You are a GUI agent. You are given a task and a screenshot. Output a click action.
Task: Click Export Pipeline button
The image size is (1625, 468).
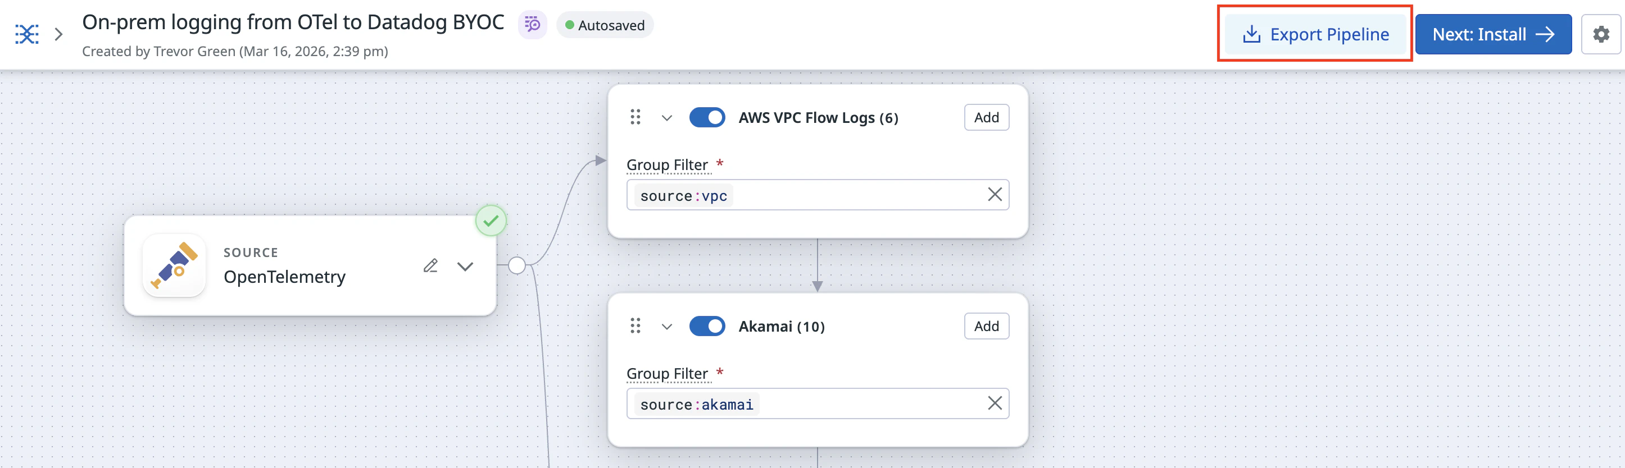coord(1315,34)
